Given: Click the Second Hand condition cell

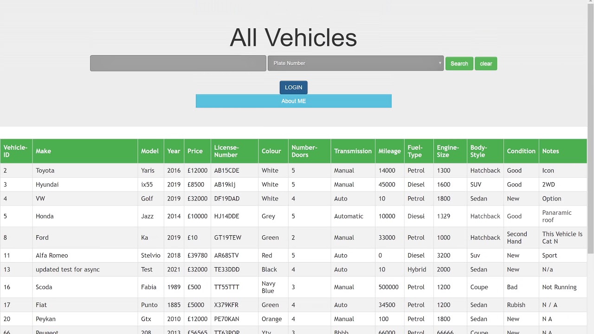Looking at the screenshot, I should [521, 238].
